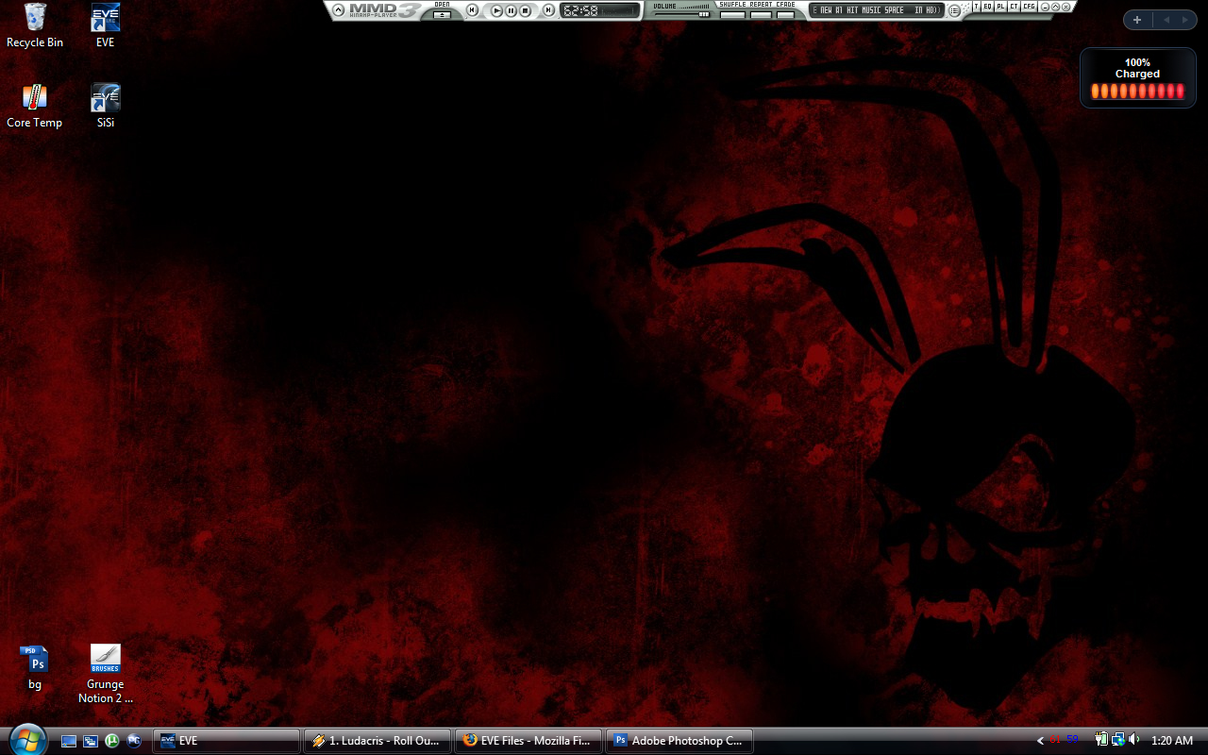Open the Windows Start menu orb
The image size is (1208, 755).
(x=27, y=740)
